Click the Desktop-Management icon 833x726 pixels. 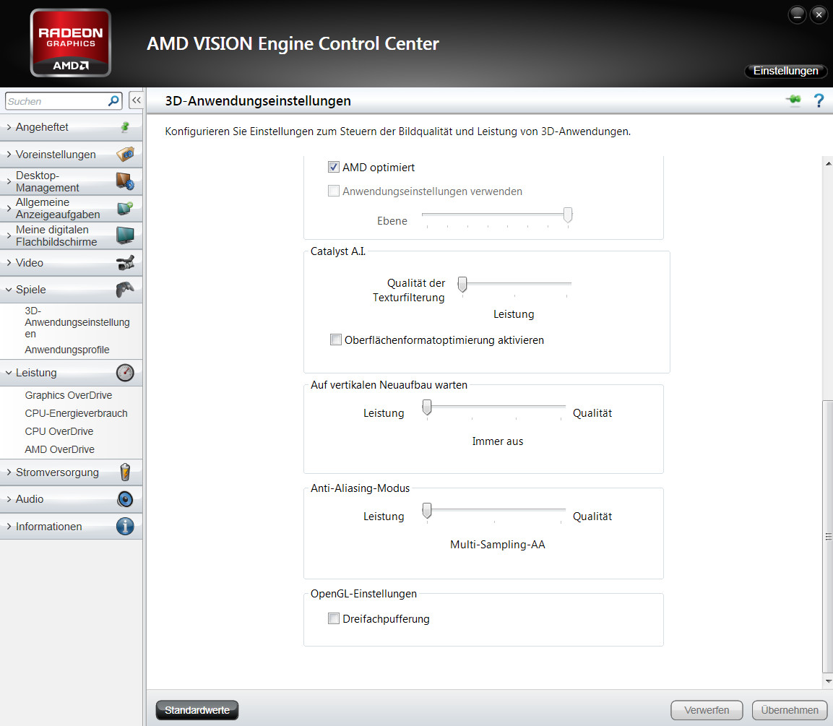coord(126,181)
